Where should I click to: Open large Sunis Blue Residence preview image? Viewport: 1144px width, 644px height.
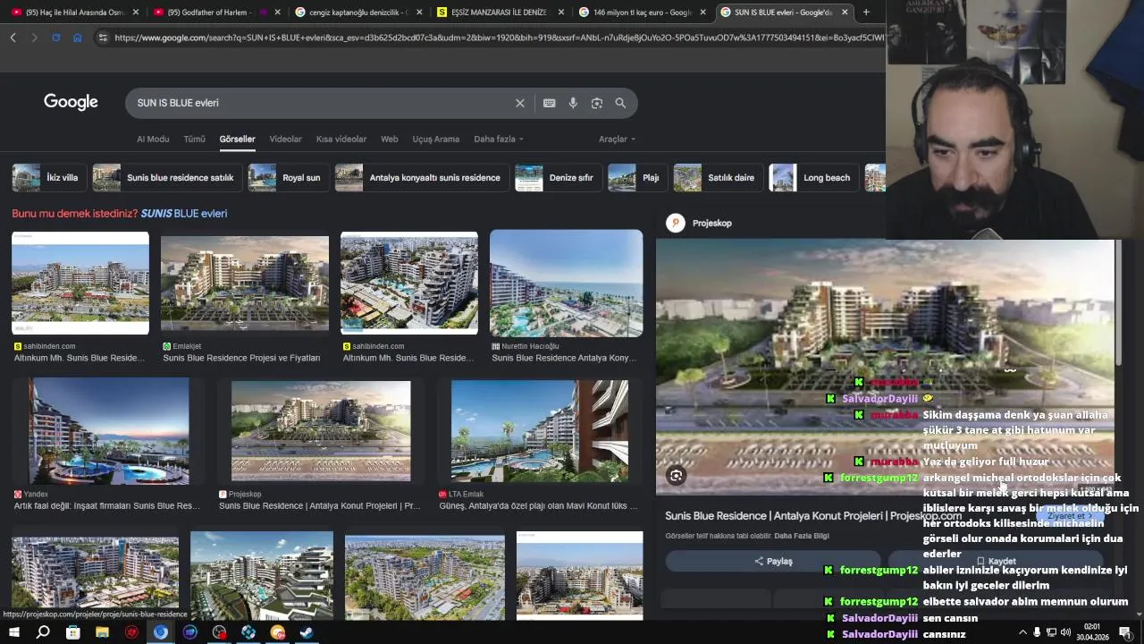pyautogui.click(x=885, y=367)
